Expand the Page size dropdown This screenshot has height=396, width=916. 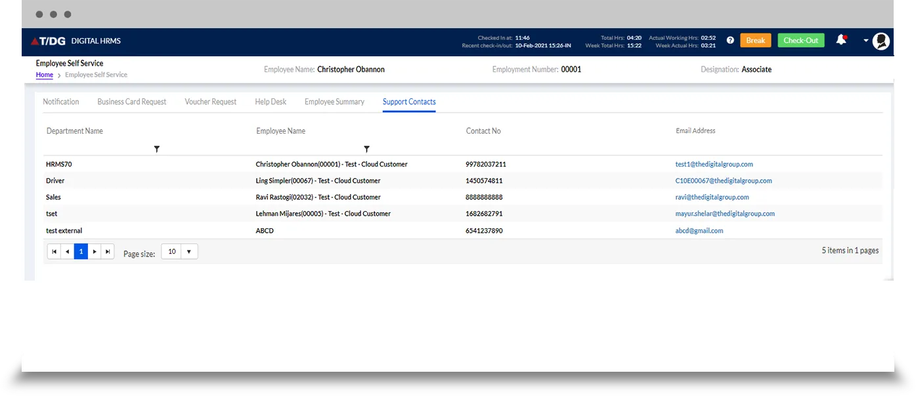188,252
